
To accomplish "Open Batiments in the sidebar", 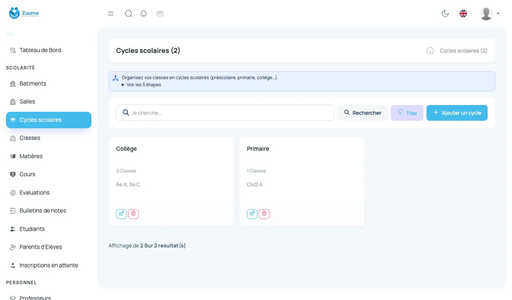I will coord(49,83).
